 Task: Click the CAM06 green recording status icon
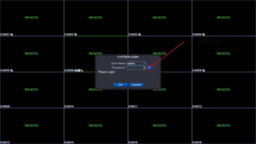(x=82, y=70)
